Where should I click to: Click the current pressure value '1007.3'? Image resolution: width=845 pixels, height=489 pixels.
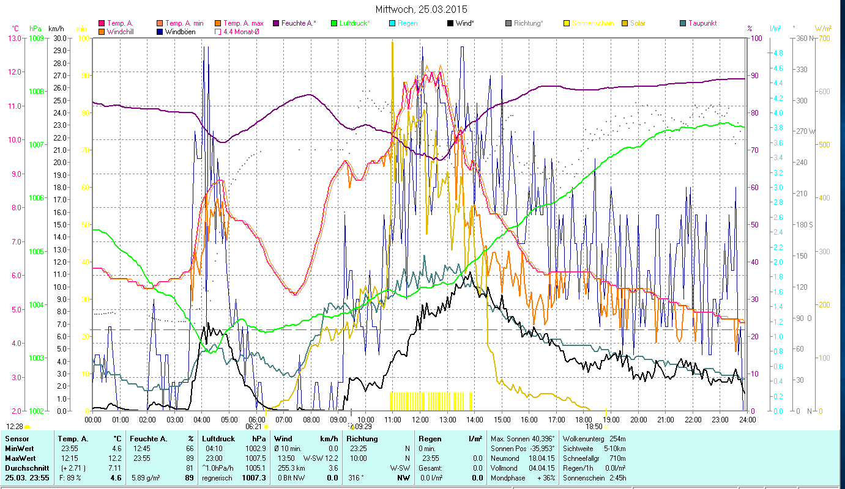pyautogui.click(x=253, y=478)
